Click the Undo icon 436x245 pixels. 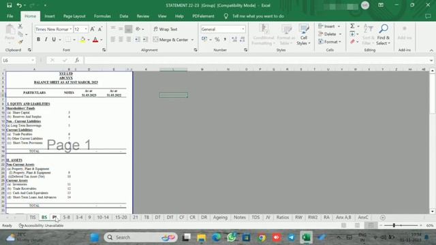coord(19,5)
